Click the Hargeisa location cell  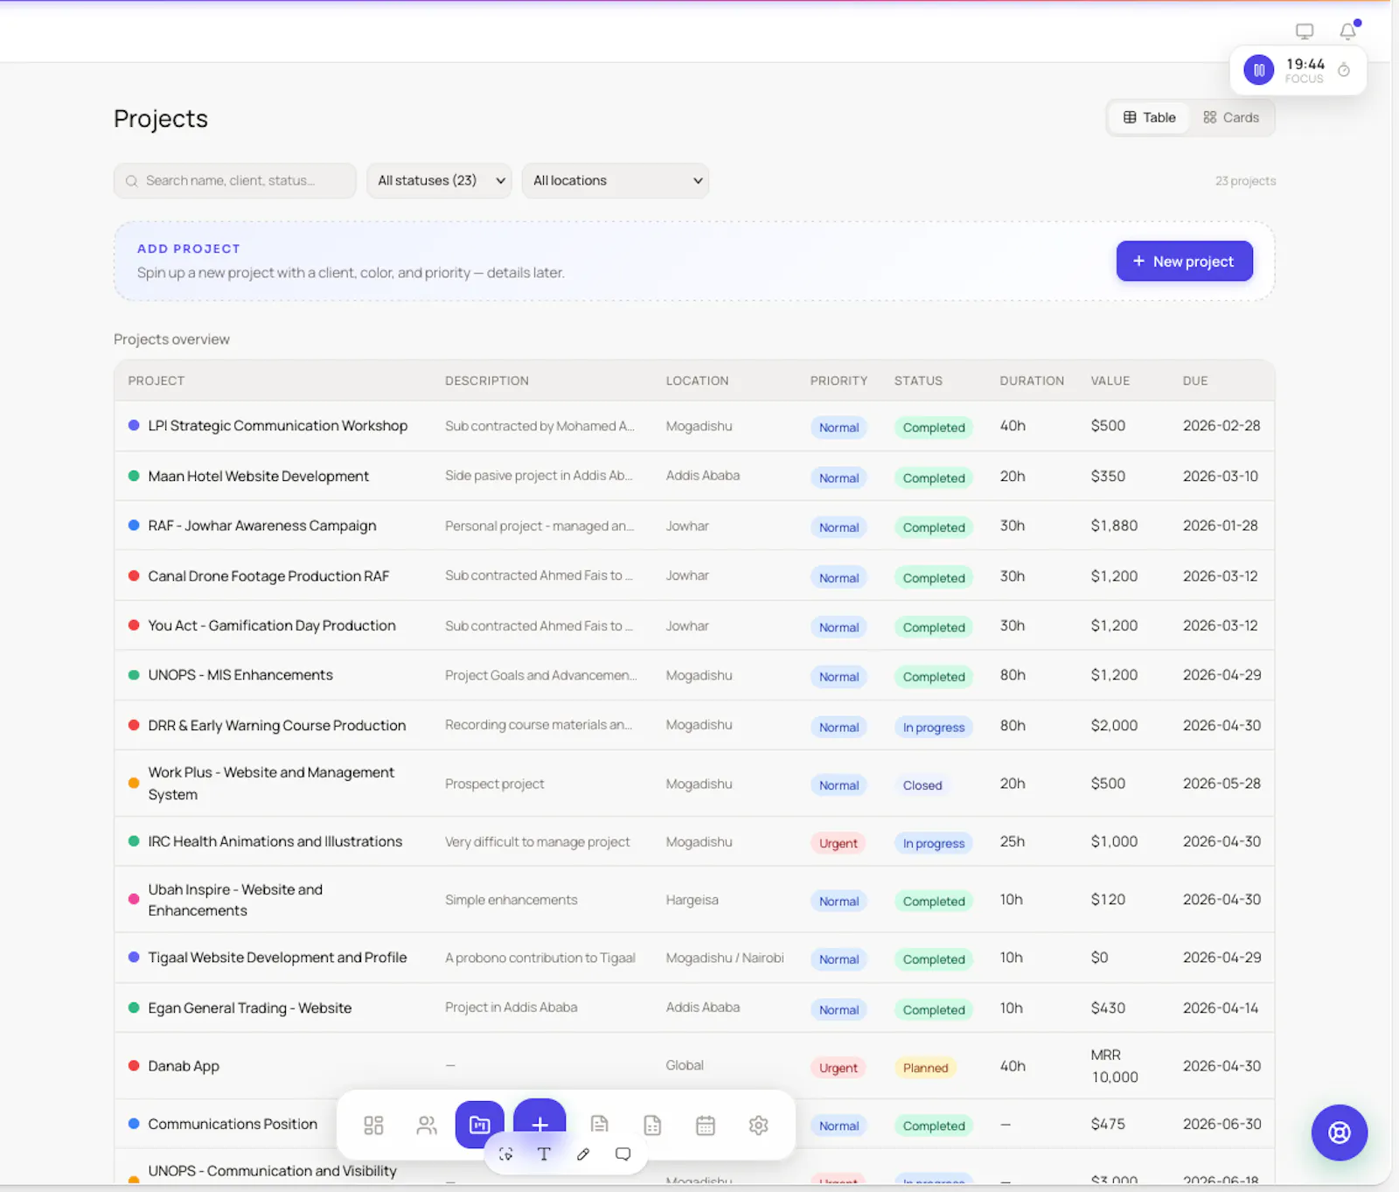point(692,900)
